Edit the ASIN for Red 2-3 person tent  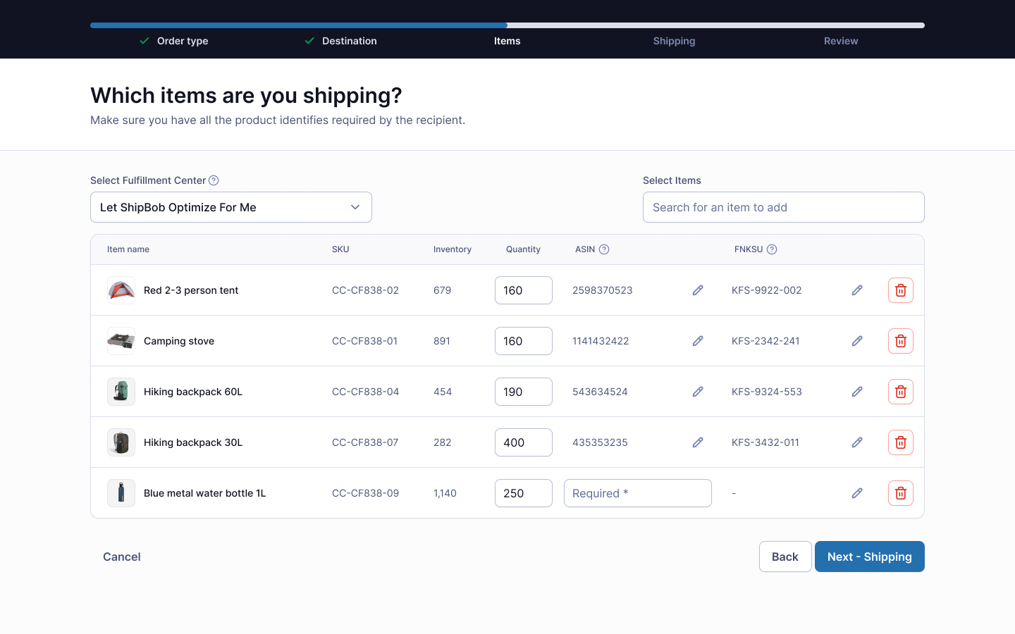pos(698,290)
